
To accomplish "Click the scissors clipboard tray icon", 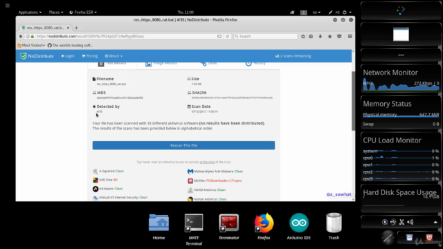I will [401, 222].
